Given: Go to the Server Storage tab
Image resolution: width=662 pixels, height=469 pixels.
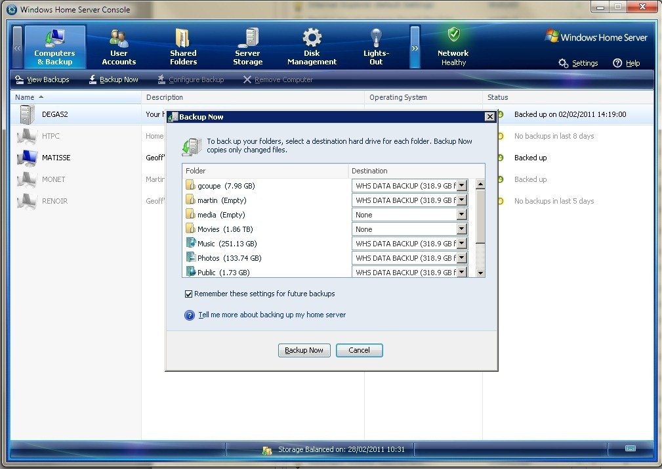Looking at the screenshot, I should click(x=248, y=47).
